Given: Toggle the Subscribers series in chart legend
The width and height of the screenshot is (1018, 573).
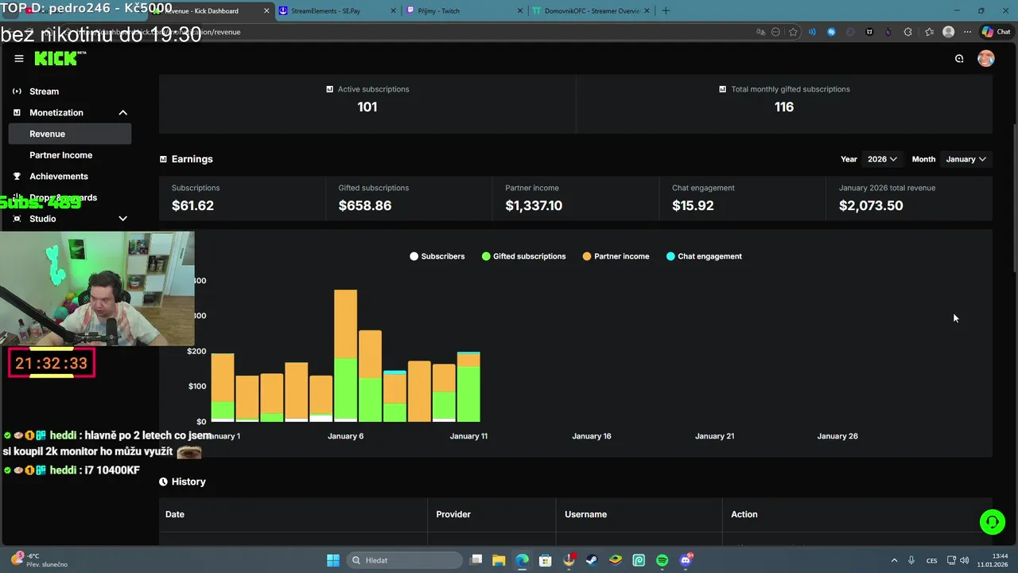Looking at the screenshot, I should 437,256.
